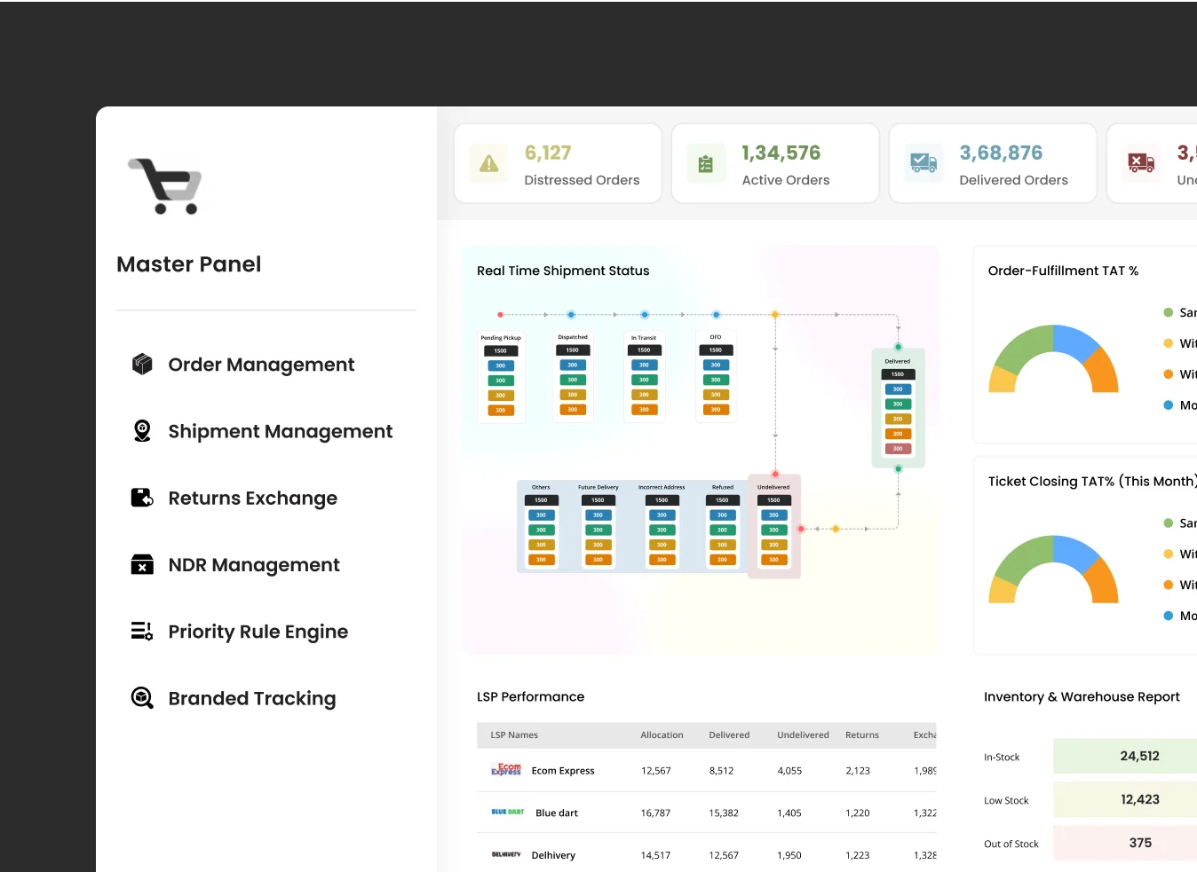
Task: Click the Pending Pickup status column
Action: (501, 376)
